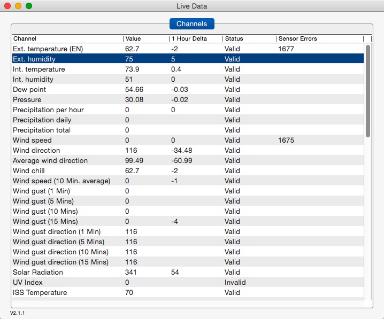The height and width of the screenshot is (319, 384).
Task: Sort by the Channel column header
Action: coord(67,38)
